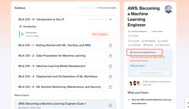Click the '3 minute reading' label
This screenshot has height=109, width=189.
32,36
